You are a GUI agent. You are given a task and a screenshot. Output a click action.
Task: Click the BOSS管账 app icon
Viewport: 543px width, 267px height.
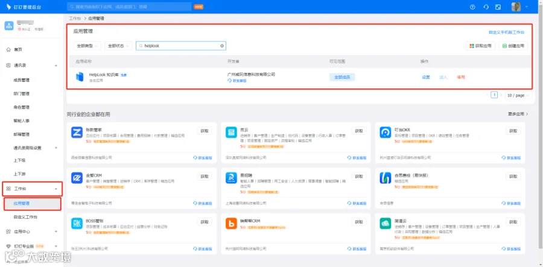pos(77,224)
